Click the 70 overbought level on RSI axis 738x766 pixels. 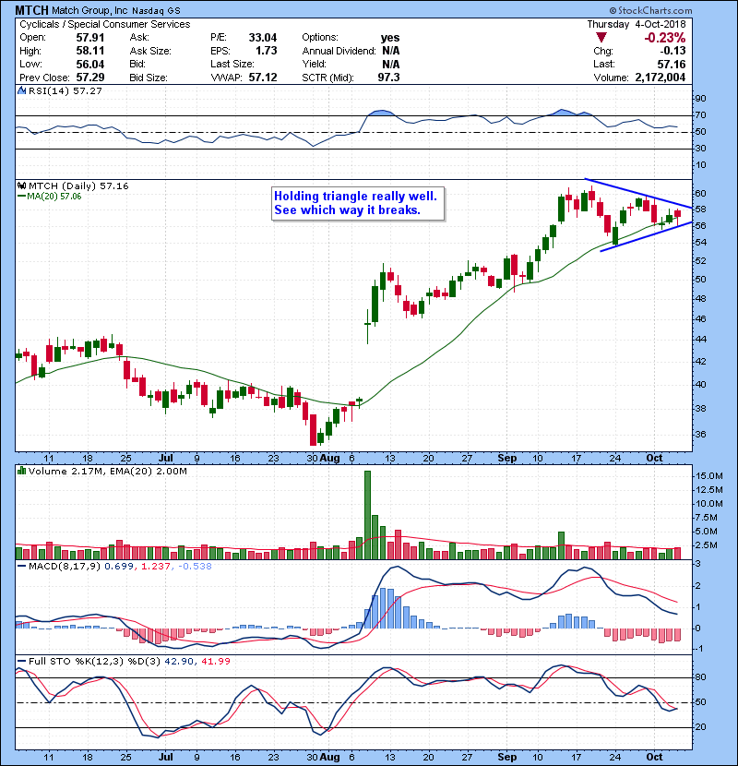tap(700, 115)
